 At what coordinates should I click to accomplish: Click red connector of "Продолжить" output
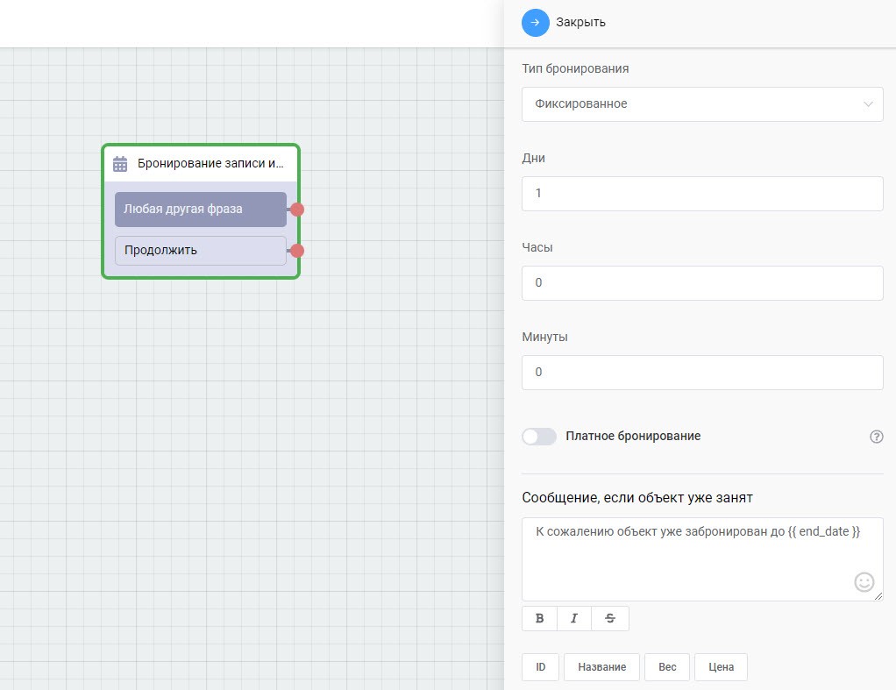[297, 251]
